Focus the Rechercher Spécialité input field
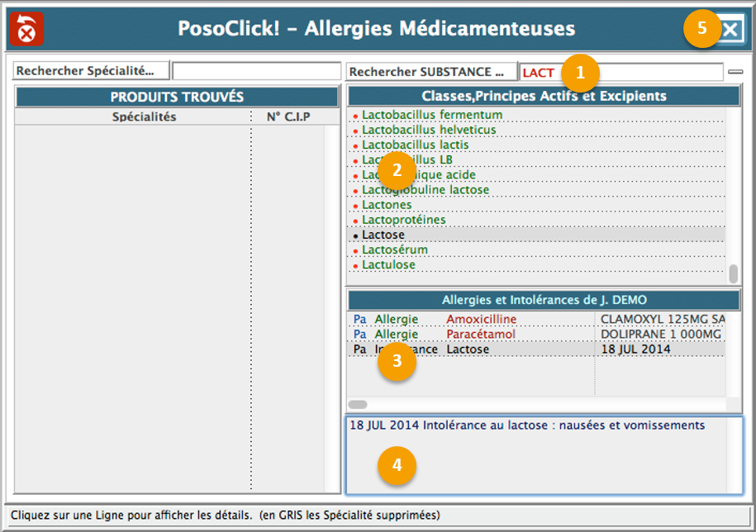Image resolution: width=756 pixels, height=532 pixels. pos(256,72)
